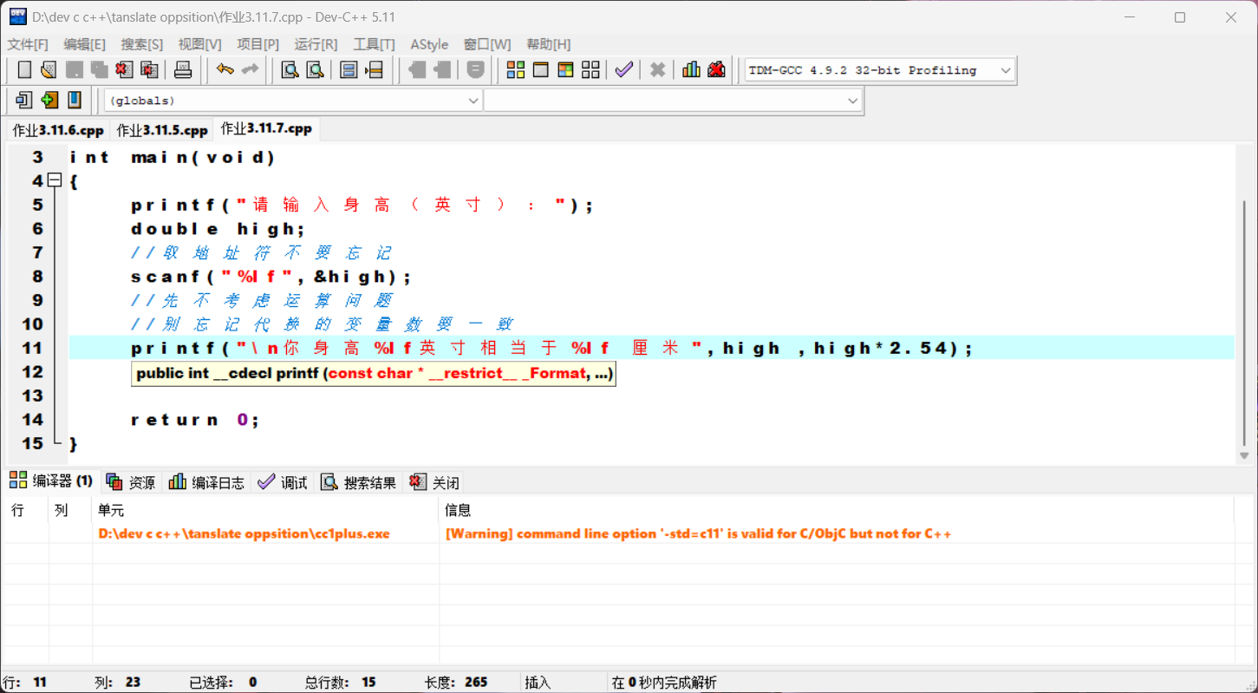Click the Rebuild All icon

point(590,70)
